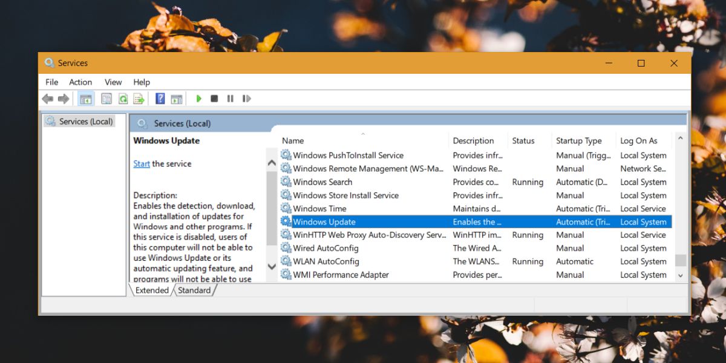
Task: Switch to the Extended tab
Action: [152, 290]
